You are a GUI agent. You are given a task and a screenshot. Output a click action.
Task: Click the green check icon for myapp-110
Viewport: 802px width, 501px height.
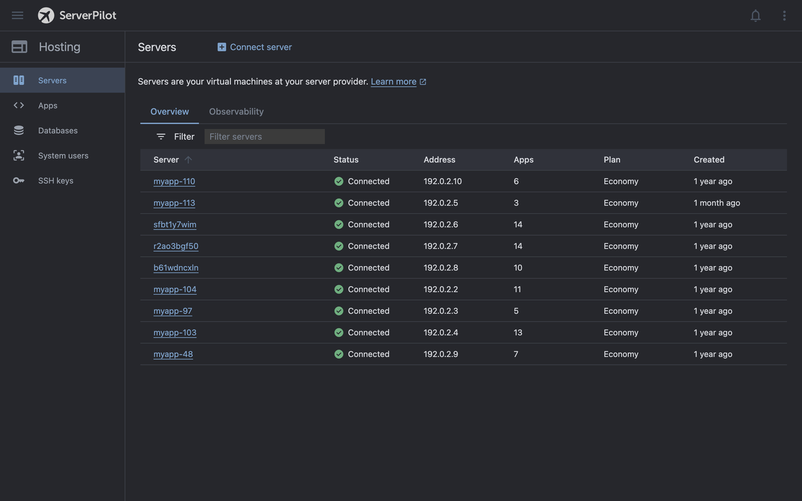(x=339, y=181)
